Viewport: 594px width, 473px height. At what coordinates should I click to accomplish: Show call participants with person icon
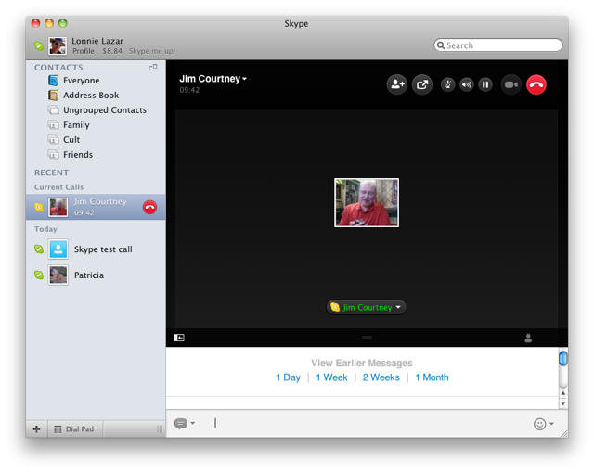[528, 338]
